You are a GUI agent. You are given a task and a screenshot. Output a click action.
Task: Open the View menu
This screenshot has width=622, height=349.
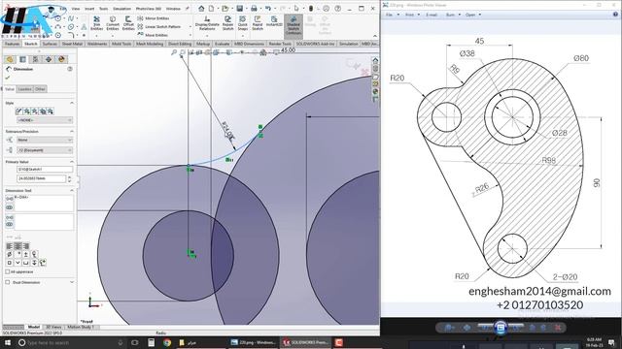(76, 9)
